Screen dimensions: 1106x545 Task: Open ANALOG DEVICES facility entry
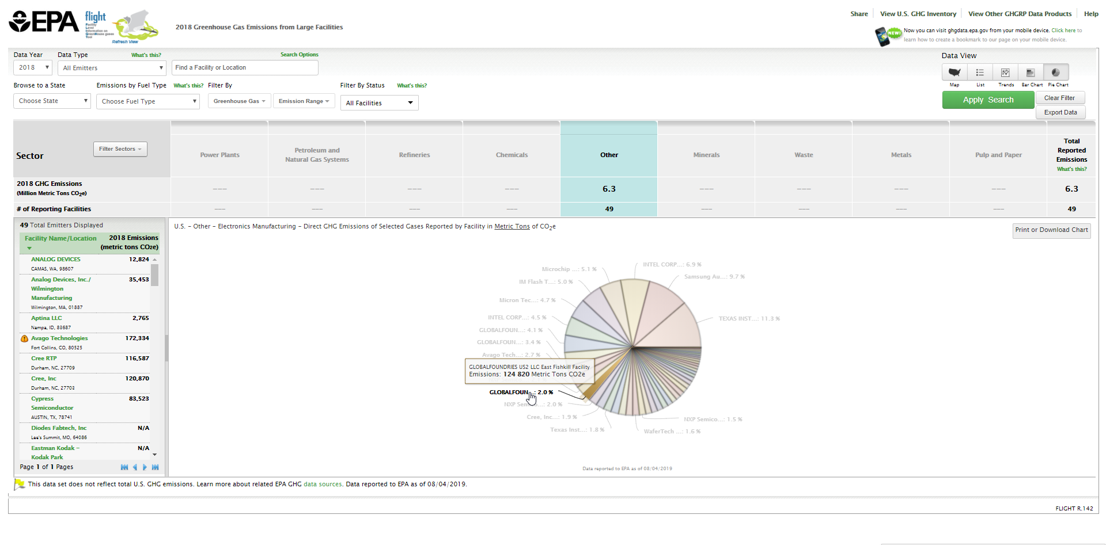point(56,260)
